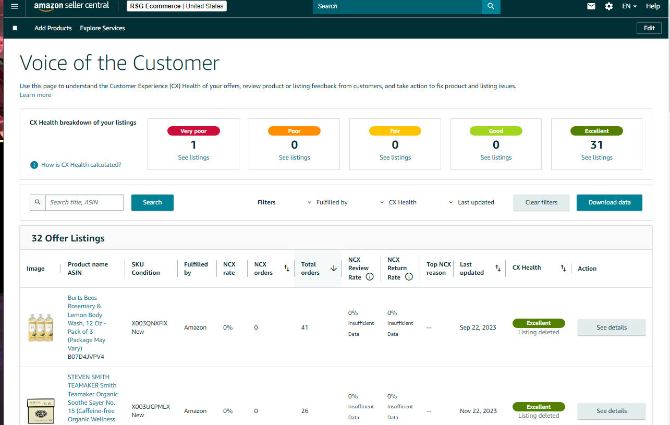See details for Burts Bees body wash
The height and width of the screenshot is (425, 670).
point(612,327)
